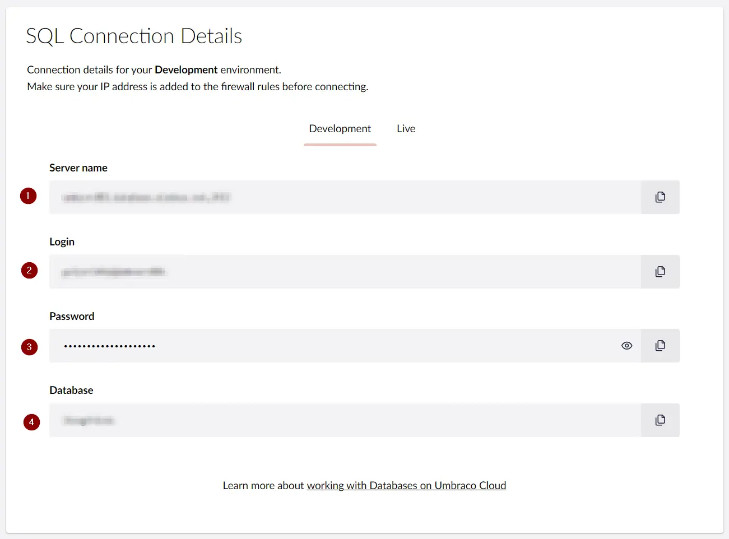729x539 pixels.
Task: Copy the Server name value
Action: [660, 197]
